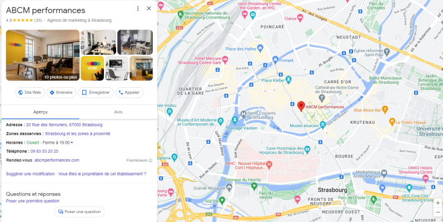Save place with Enregistrer button

(x=96, y=93)
